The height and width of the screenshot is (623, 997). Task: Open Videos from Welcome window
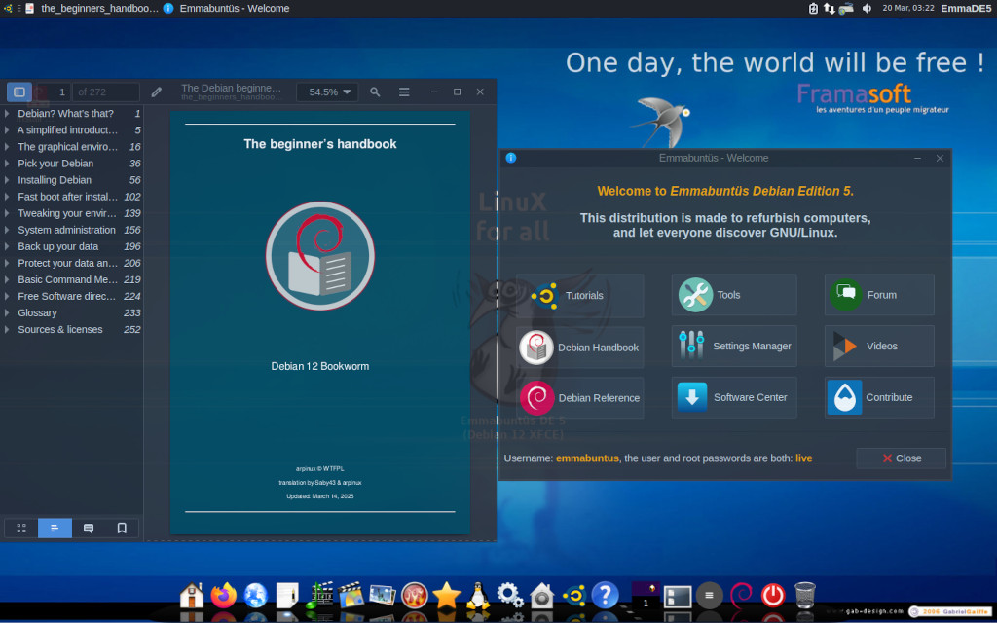[x=879, y=347]
